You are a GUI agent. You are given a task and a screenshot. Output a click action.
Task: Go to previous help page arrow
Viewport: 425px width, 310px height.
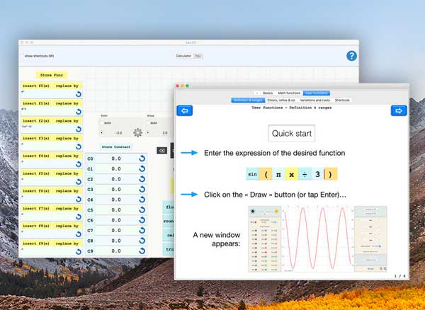[x=185, y=110]
